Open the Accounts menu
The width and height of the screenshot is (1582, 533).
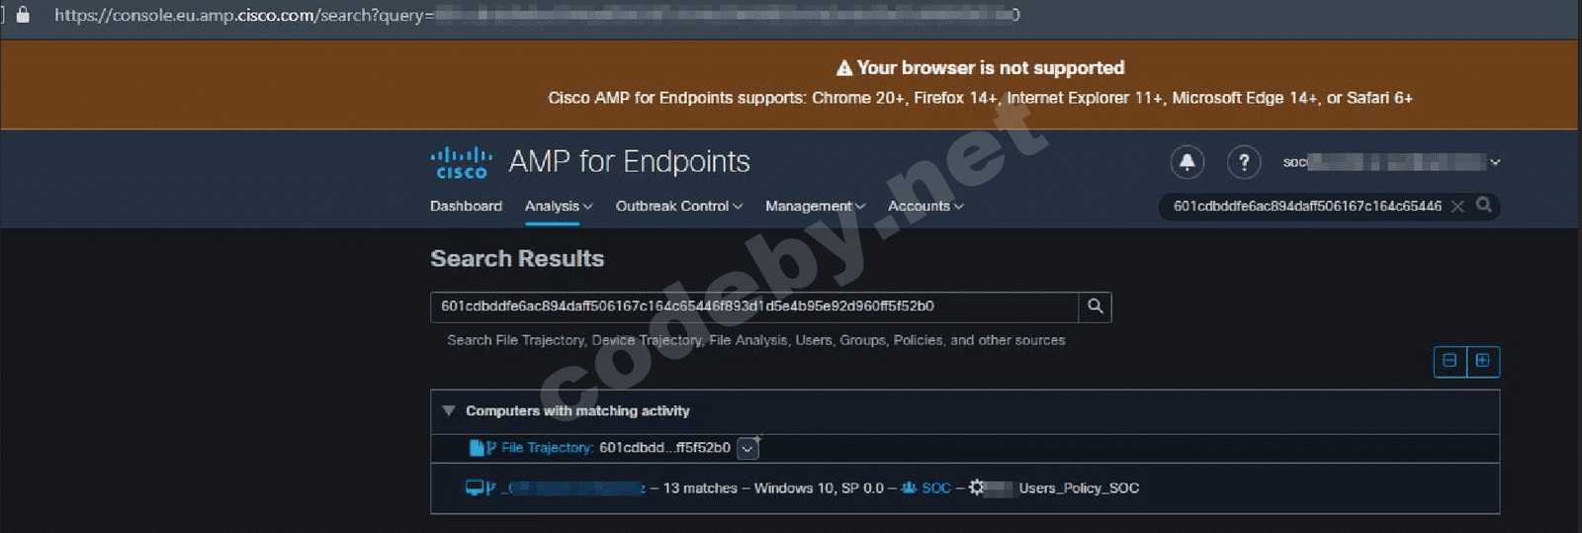pyautogui.click(x=925, y=206)
